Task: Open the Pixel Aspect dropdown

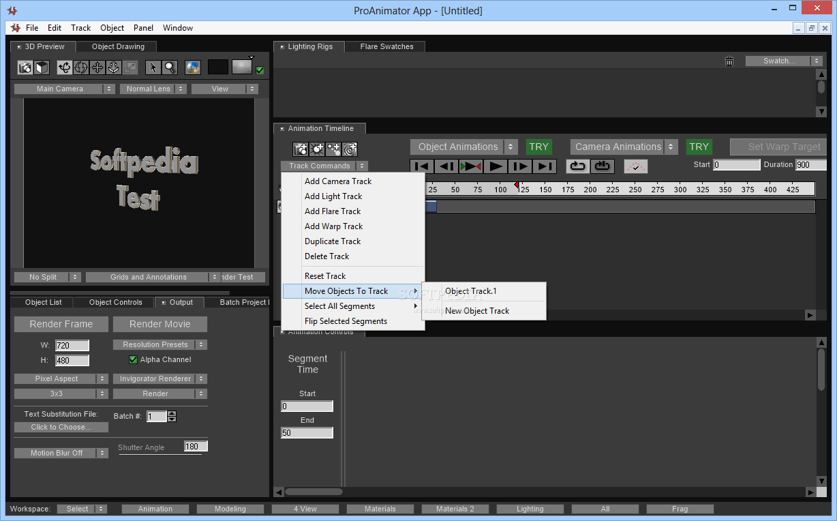Action: (x=61, y=378)
